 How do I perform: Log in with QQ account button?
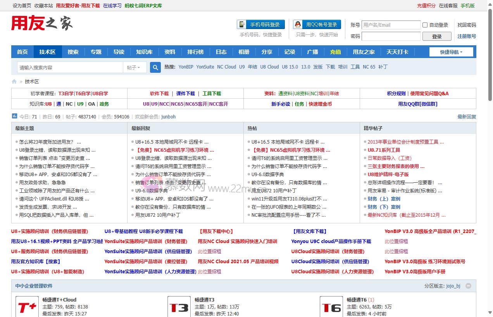tap(317, 24)
